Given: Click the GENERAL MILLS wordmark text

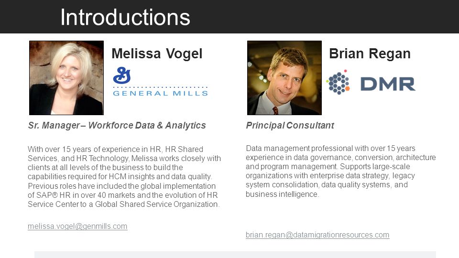Looking at the screenshot, I should pos(161,93).
